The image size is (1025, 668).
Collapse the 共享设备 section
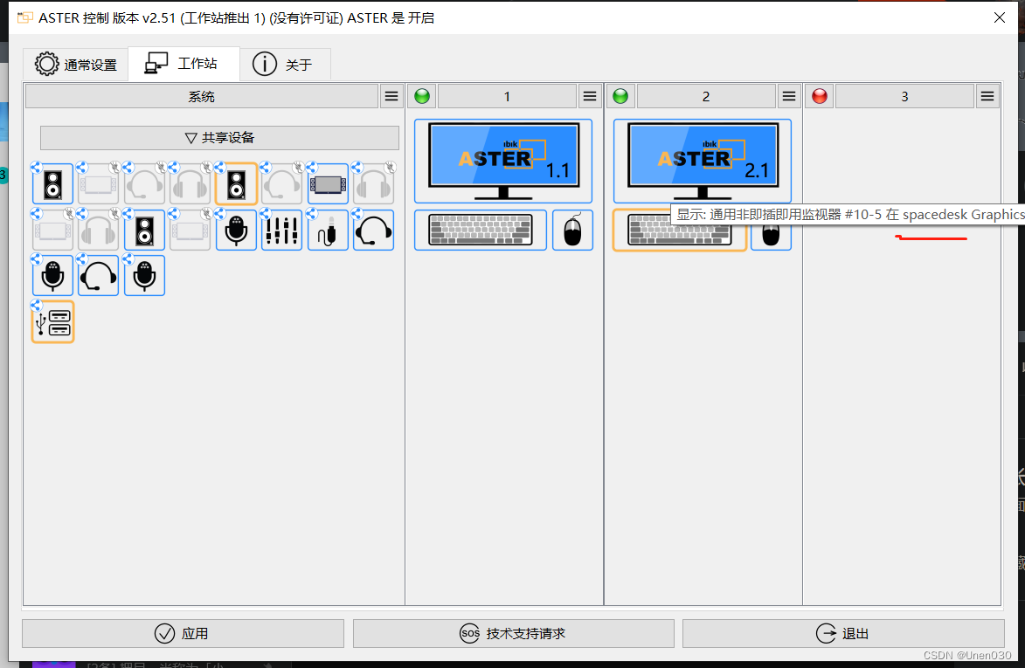(219, 138)
